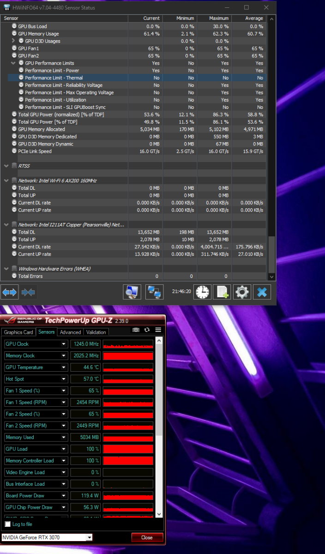Click the sensor icon beside Total Errors
This screenshot has width=325, height=554.
[x=14, y=276]
